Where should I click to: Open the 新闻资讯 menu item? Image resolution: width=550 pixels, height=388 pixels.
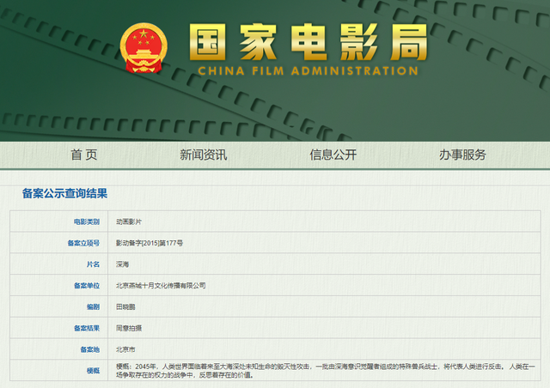coord(204,155)
